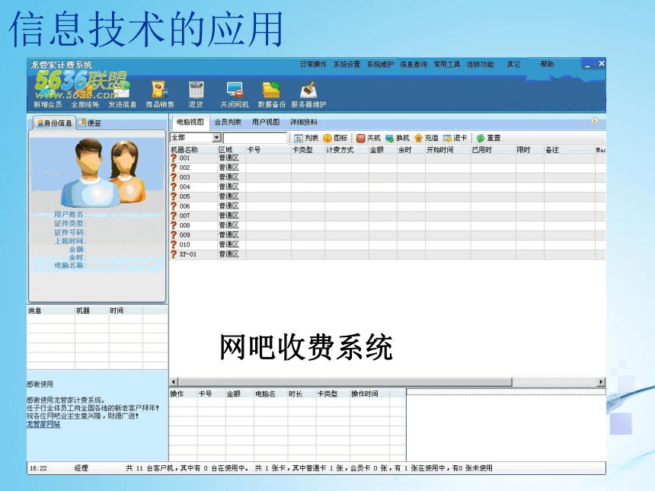Click the 消息 column header
The width and height of the screenshot is (655, 491).
pos(50,311)
